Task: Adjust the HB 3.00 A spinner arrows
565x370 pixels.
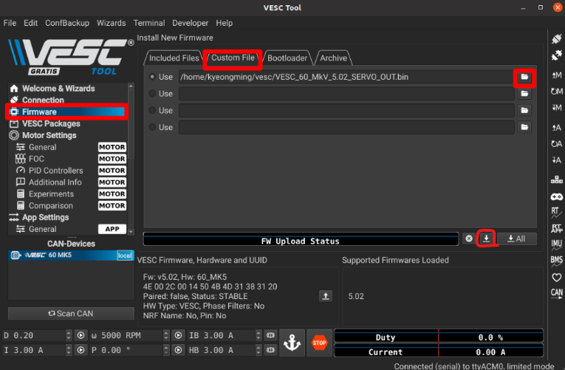Action: point(258,350)
